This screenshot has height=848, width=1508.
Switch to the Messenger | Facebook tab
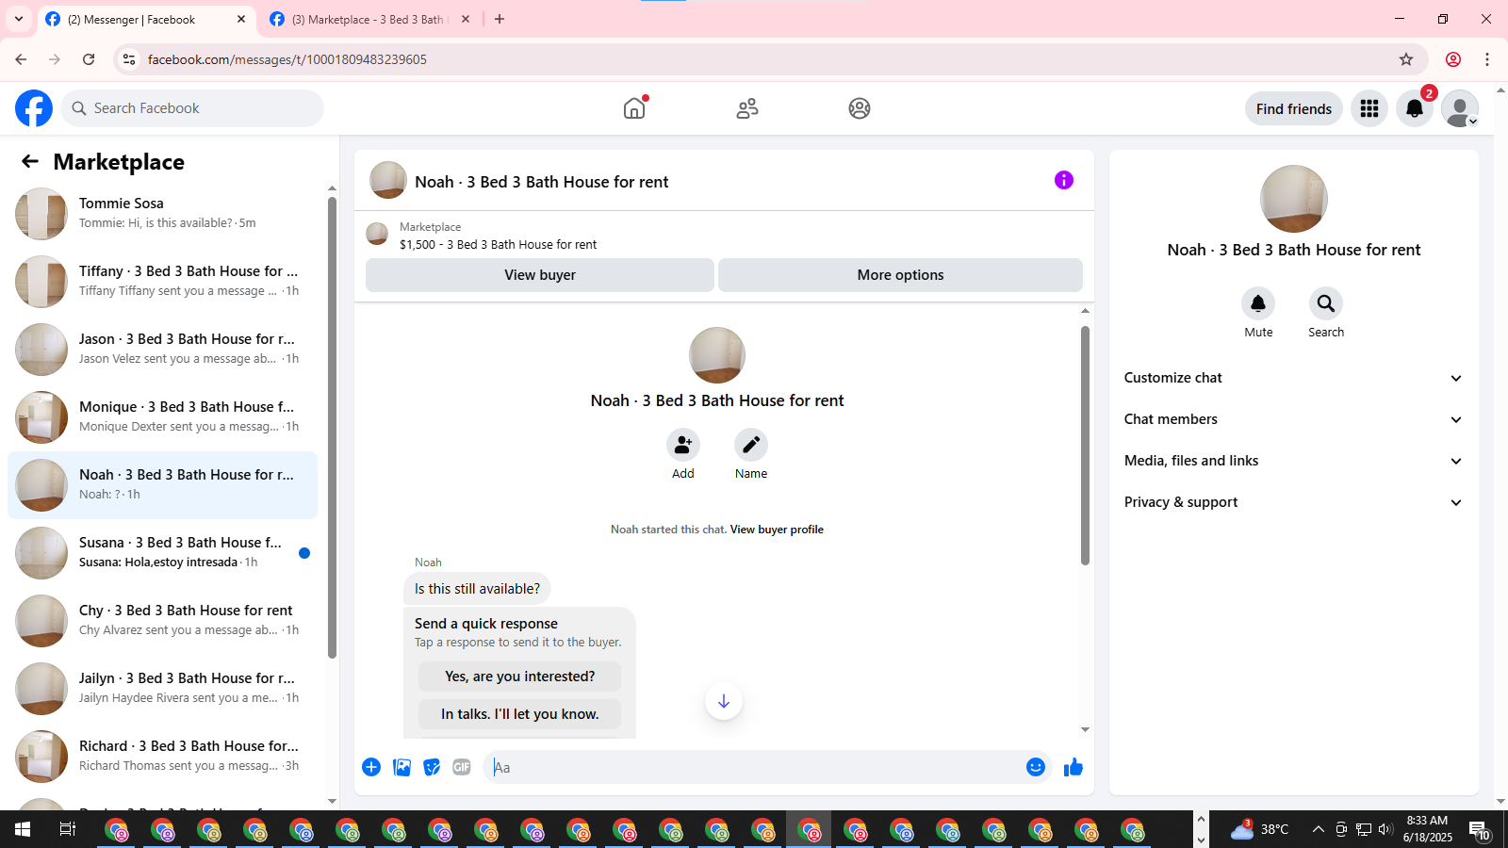pyautogui.click(x=146, y=19)
